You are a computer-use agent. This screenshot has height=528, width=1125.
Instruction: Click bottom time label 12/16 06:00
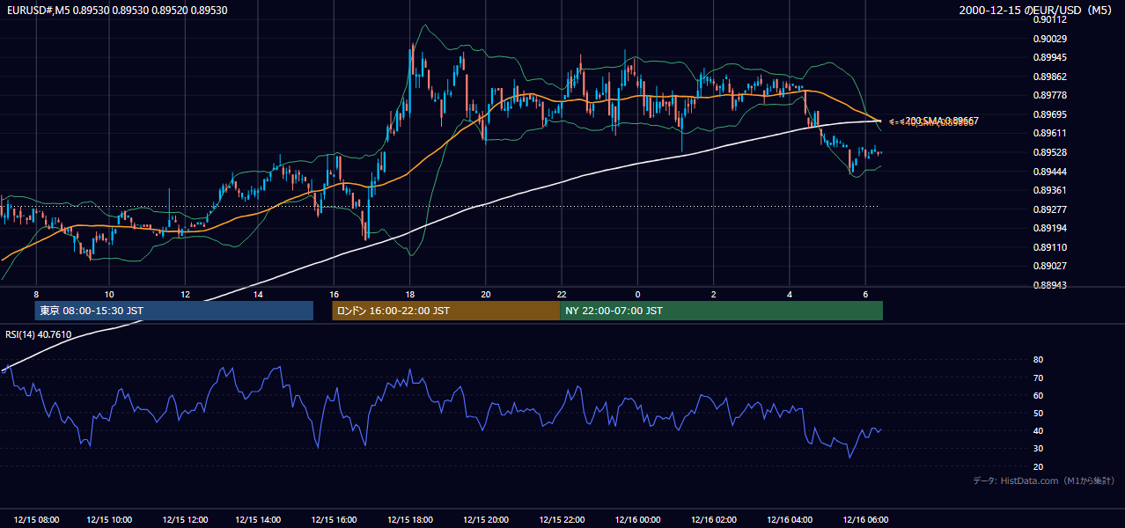coord(865,520)
